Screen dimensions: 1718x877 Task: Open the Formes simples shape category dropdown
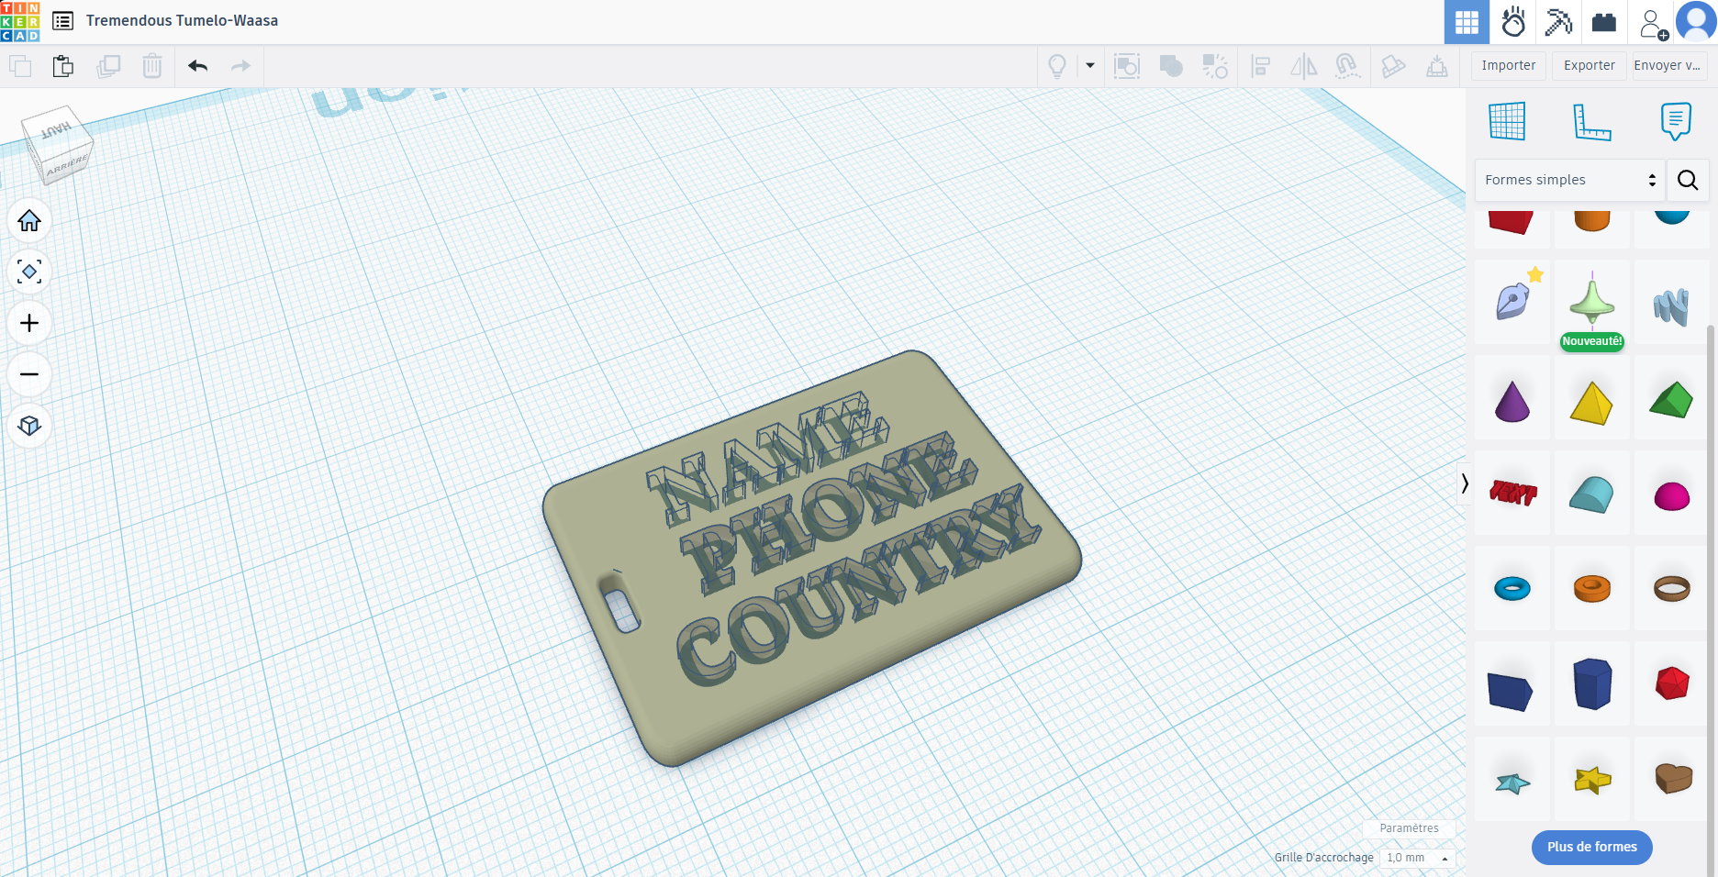[x=1569, y=180]
